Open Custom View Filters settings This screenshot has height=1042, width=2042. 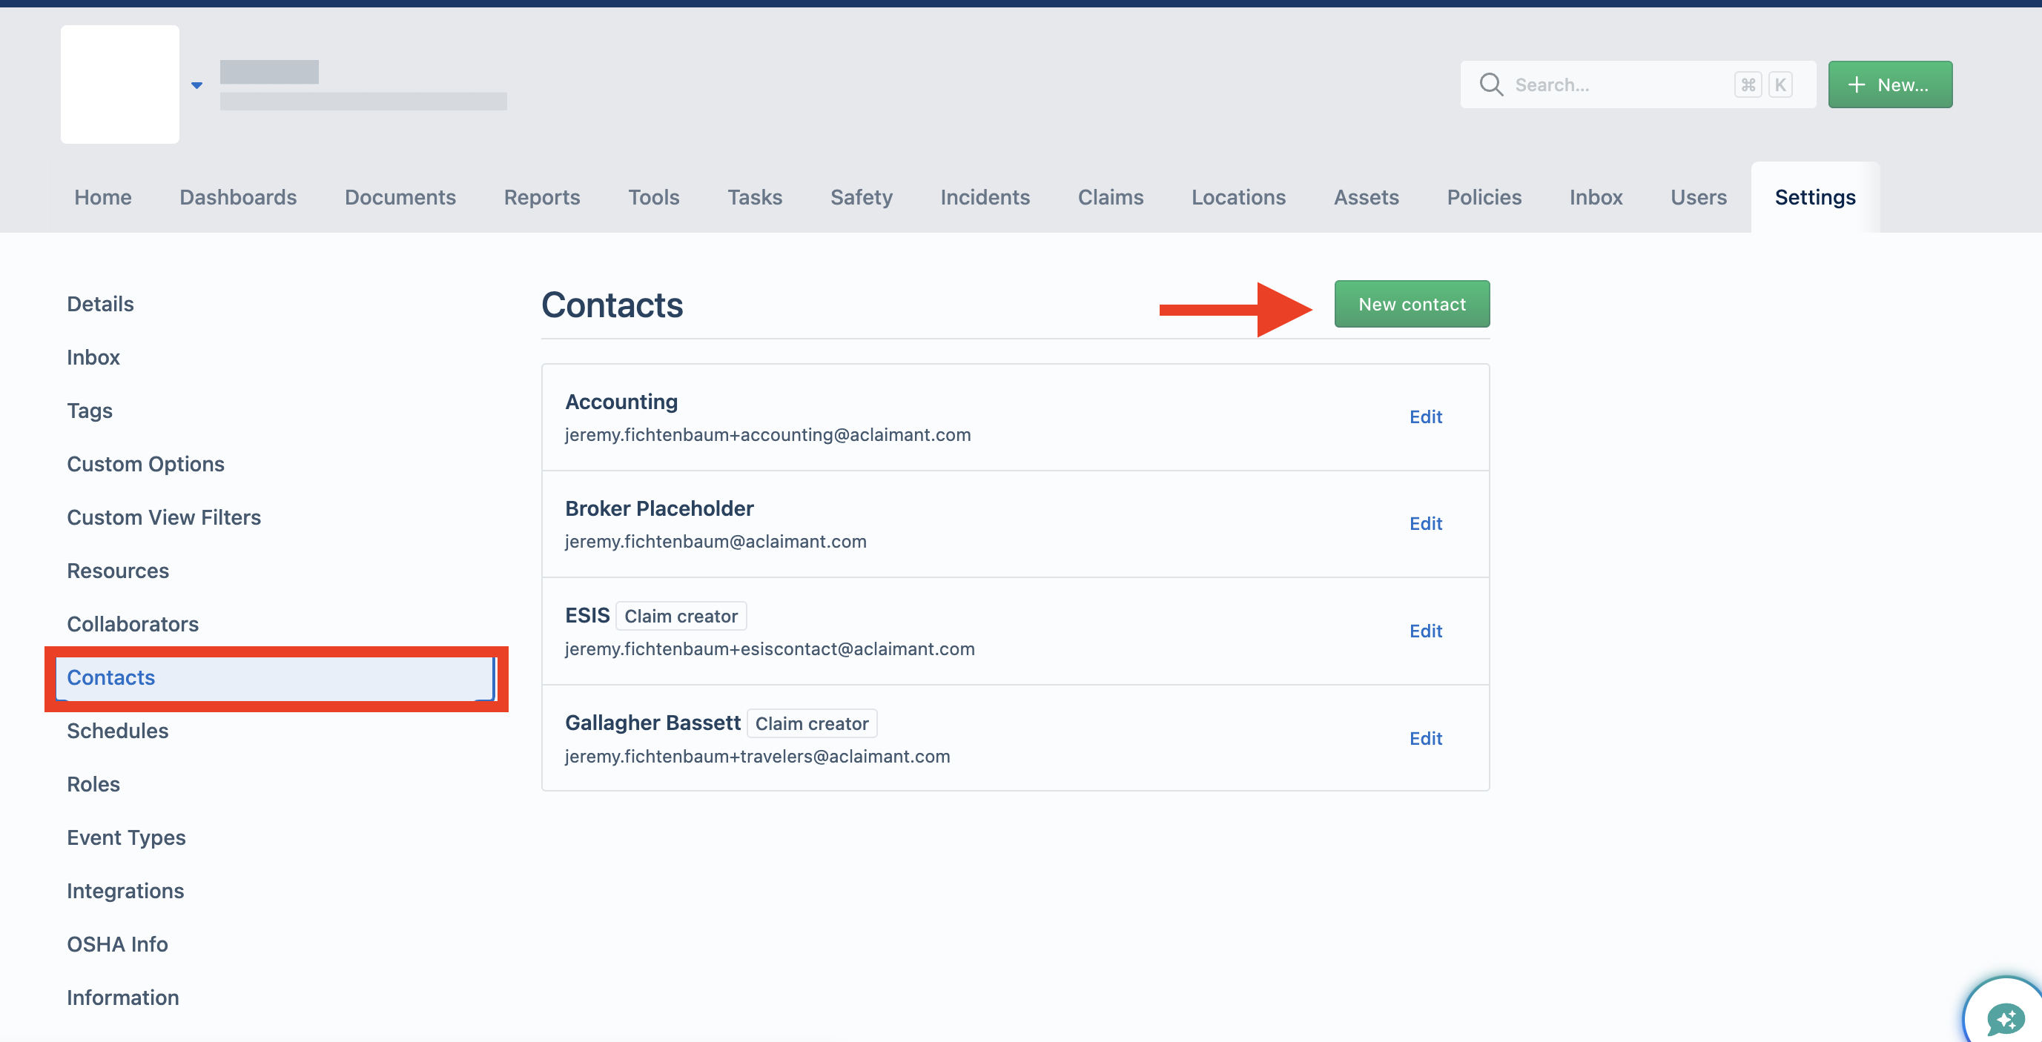click(x=164, y=517)
